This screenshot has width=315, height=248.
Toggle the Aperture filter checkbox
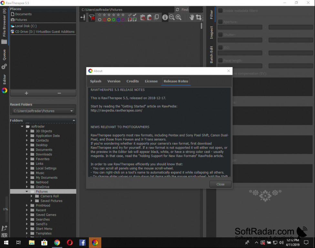click(x=220, y=22)
